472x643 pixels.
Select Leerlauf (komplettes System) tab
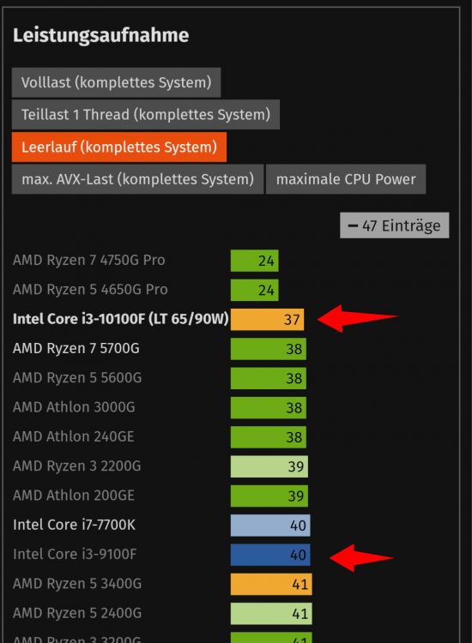coord(119,147)
